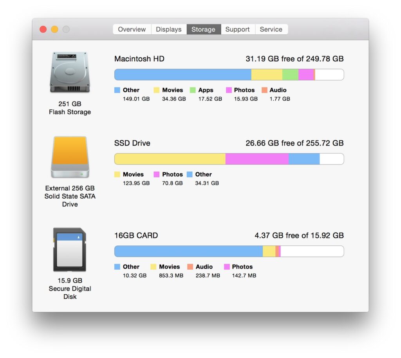Click the blue Other legend square under Macintosh HD
401x358 pixels.
(117, 90)
